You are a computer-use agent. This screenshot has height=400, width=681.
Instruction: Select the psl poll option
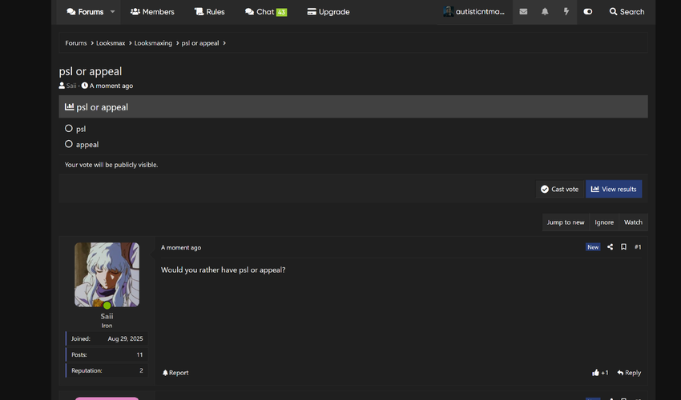tap(69, 128)
